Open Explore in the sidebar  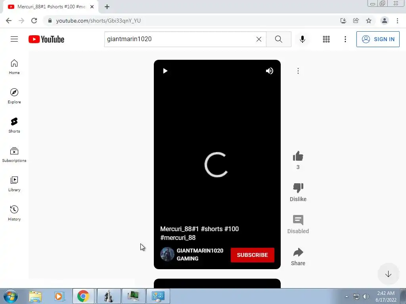14,96
